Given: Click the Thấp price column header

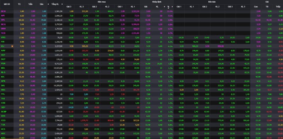Looking at the screenshot, I should pos(278,7).
